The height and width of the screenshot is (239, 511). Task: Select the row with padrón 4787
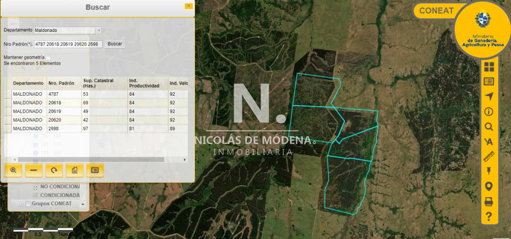[96, 94]
